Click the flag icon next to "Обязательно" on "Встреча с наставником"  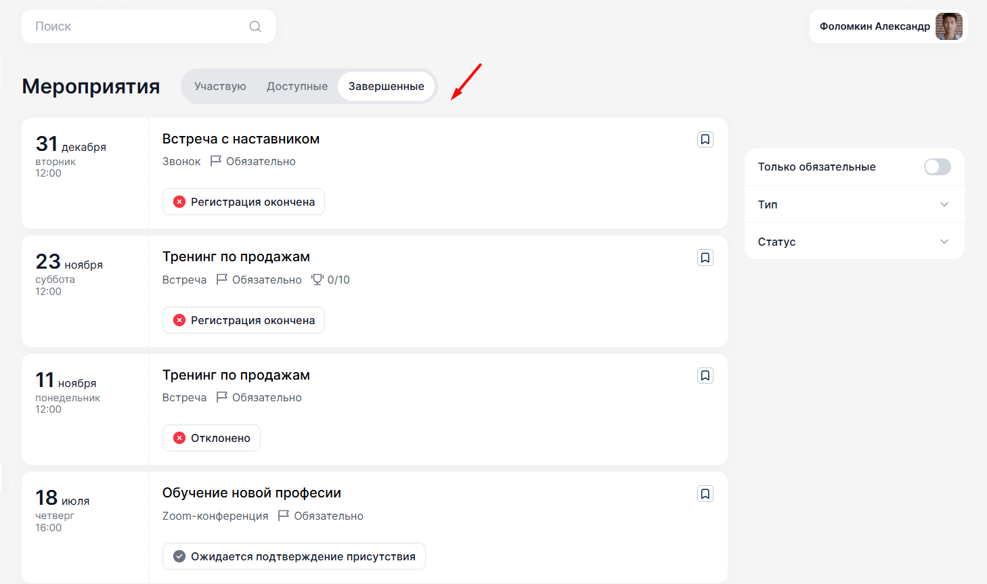(x=216, y=160)
